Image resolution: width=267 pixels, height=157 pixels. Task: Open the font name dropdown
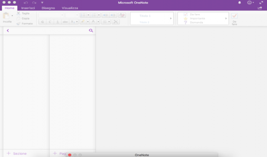click(x=51, y=15)
